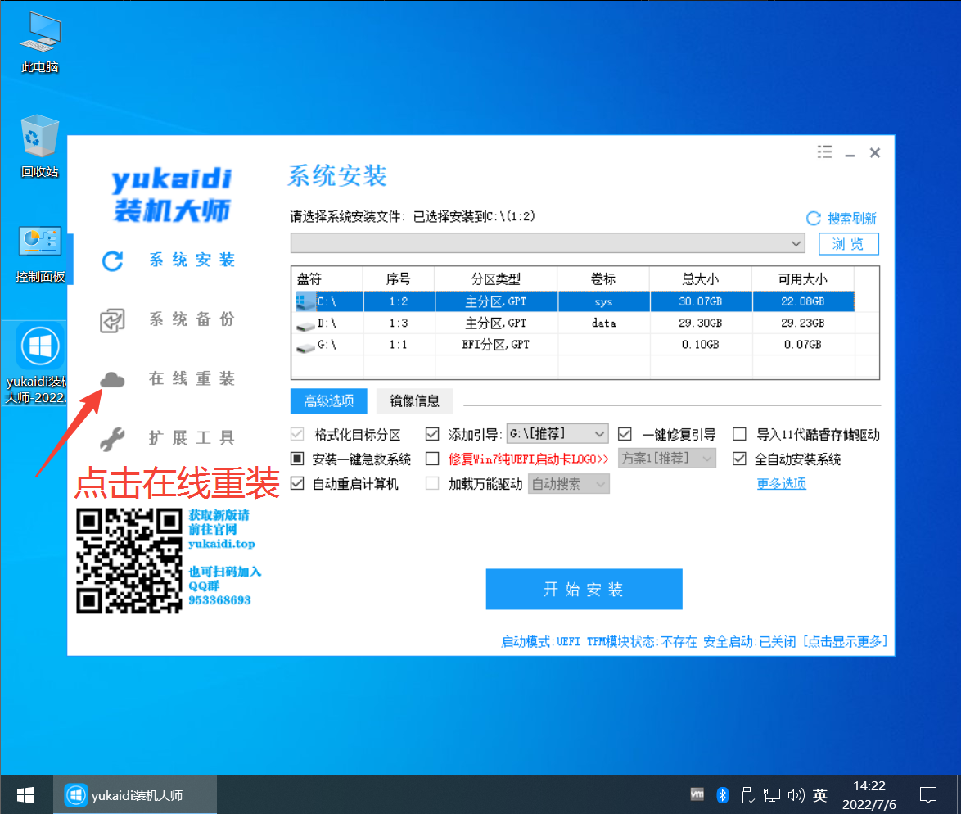The width and height of the screenshot is (961, 814).
Task: Click the 系统安装 refresh arrow icon
Action: (112, 261)
